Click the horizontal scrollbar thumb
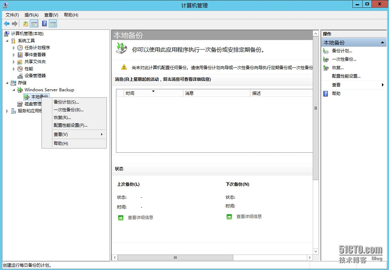 (x=175, y=258)
